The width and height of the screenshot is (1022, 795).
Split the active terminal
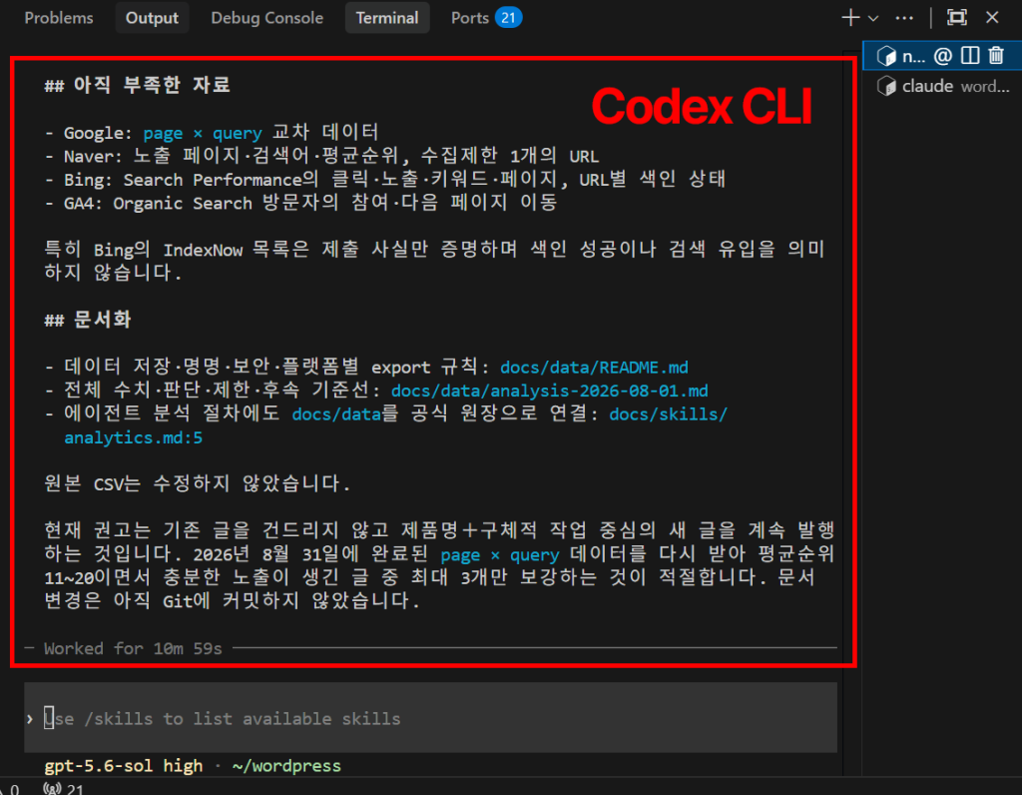[970, 56]
